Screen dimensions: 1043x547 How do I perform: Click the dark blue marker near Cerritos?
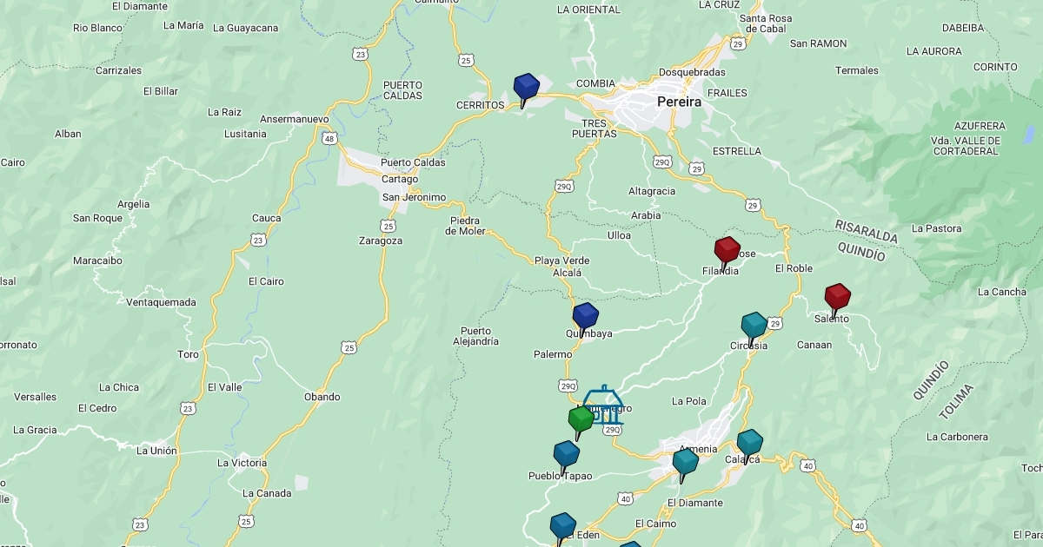[x=526, y=89]
